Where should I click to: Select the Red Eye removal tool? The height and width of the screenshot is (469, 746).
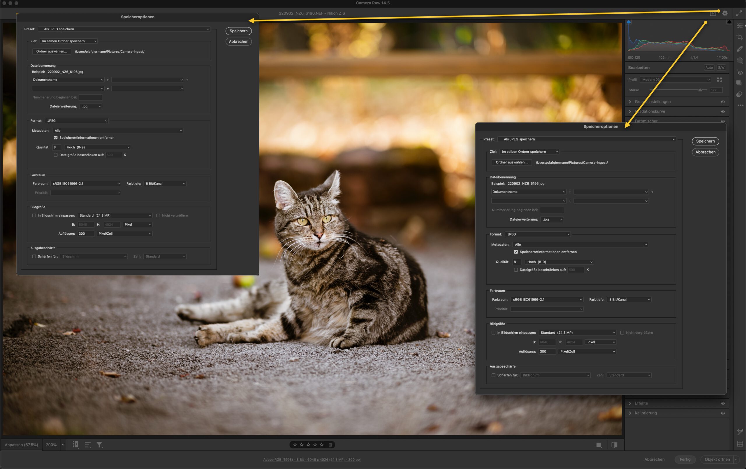[740, 72]
